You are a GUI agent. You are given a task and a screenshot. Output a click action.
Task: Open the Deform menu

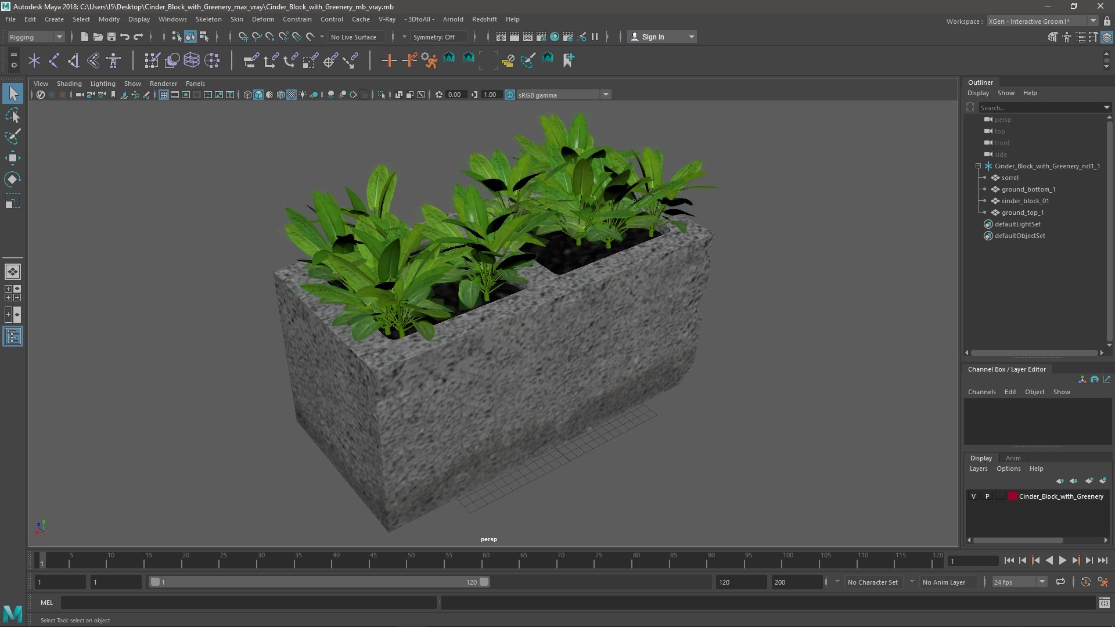tap(262, 19)
